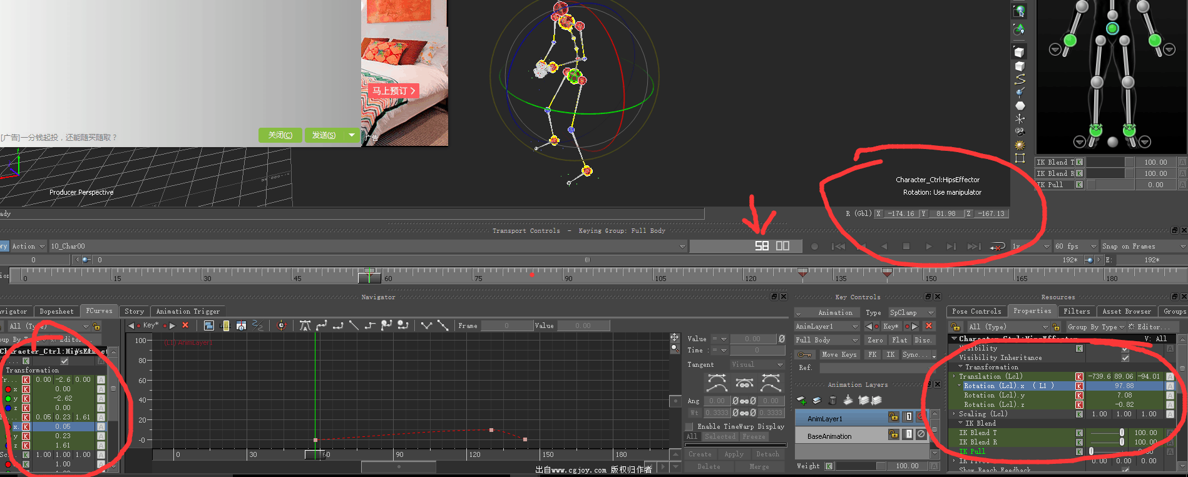Viewport: 1188px width, 477px height.
Task: Switch to the Story tab
Action: 134,311
